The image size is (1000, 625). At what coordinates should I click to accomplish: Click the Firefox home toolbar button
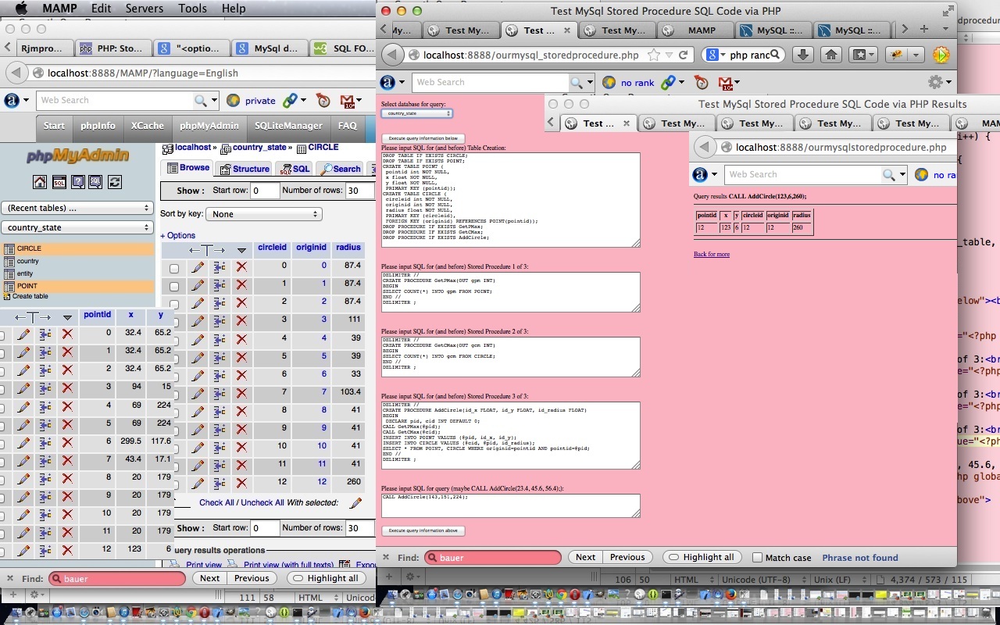point(831,55)
